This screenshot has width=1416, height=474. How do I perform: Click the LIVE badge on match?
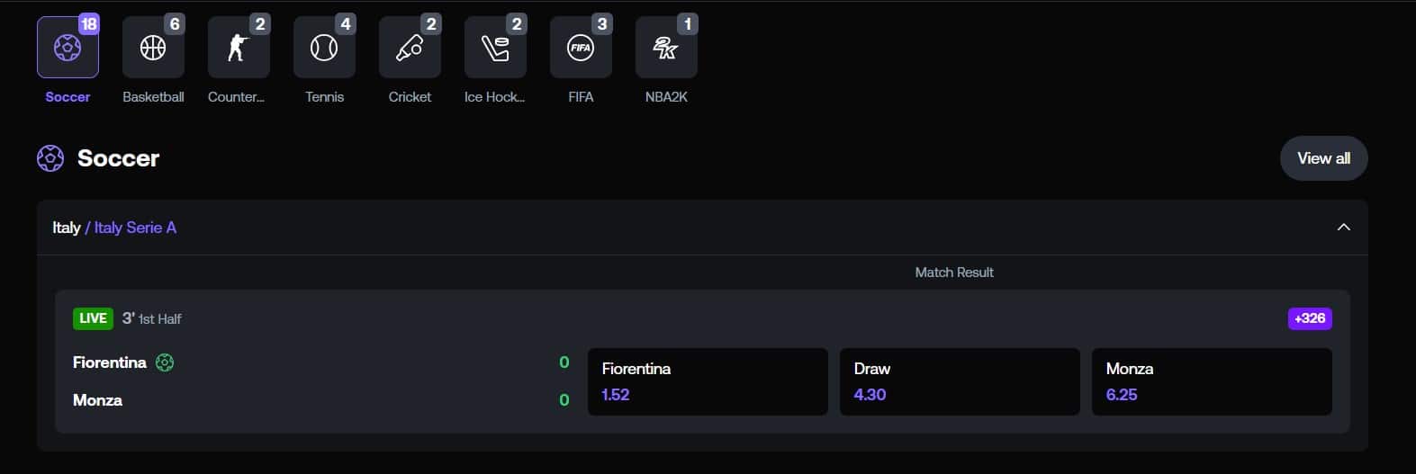(x=93, y=318)
